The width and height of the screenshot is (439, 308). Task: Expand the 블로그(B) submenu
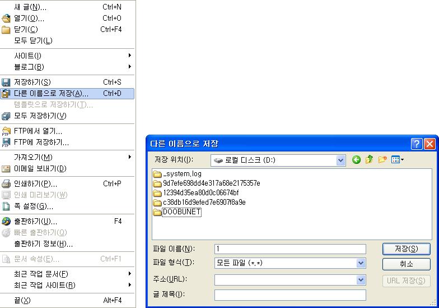coord(130,66)
